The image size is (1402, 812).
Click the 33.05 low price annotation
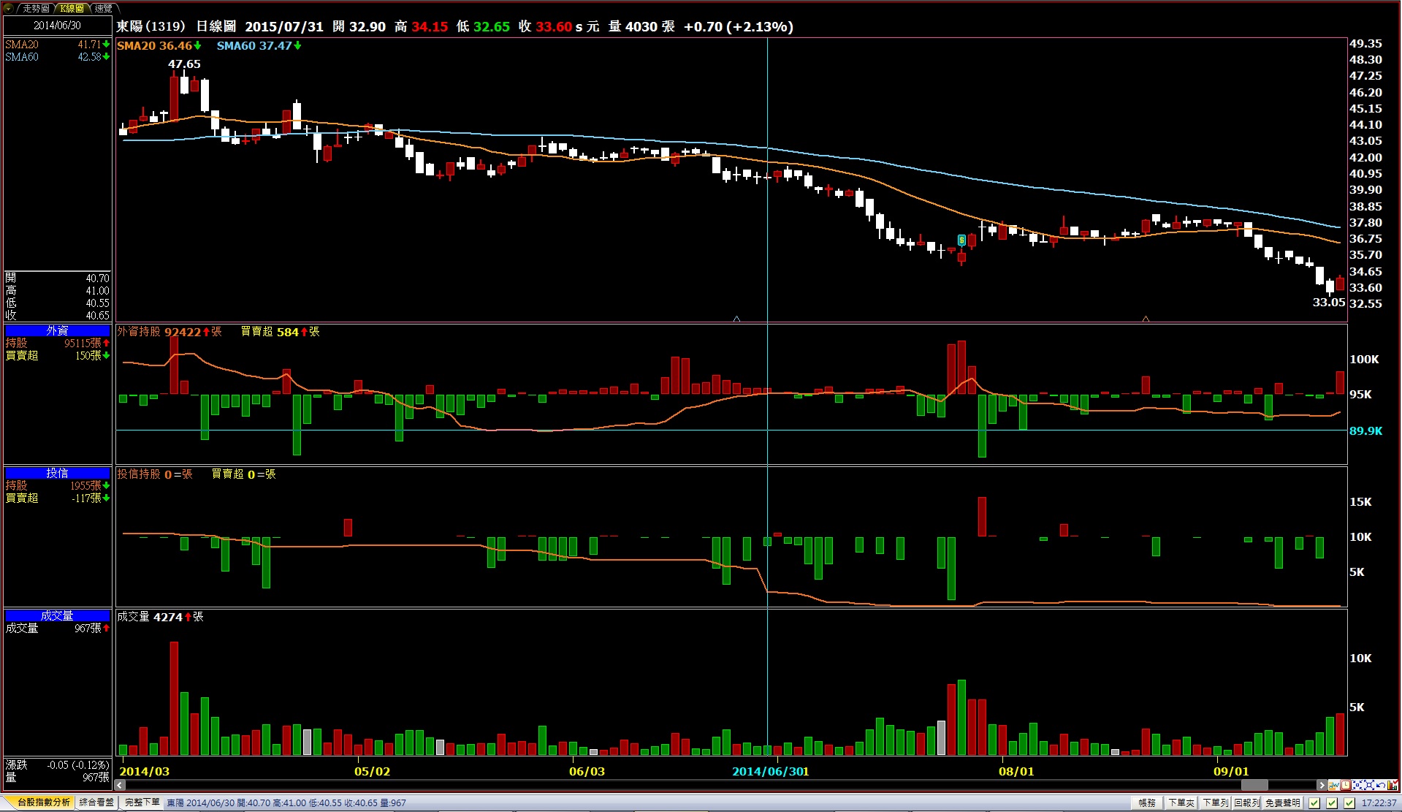(x=1329, y=303)
